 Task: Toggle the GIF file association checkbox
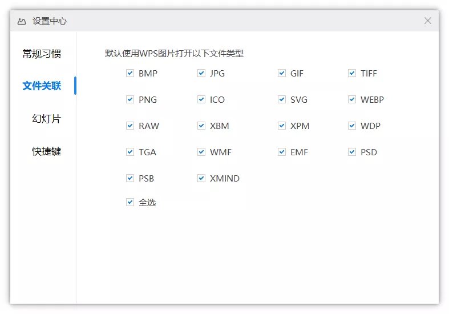coord(282,73)
